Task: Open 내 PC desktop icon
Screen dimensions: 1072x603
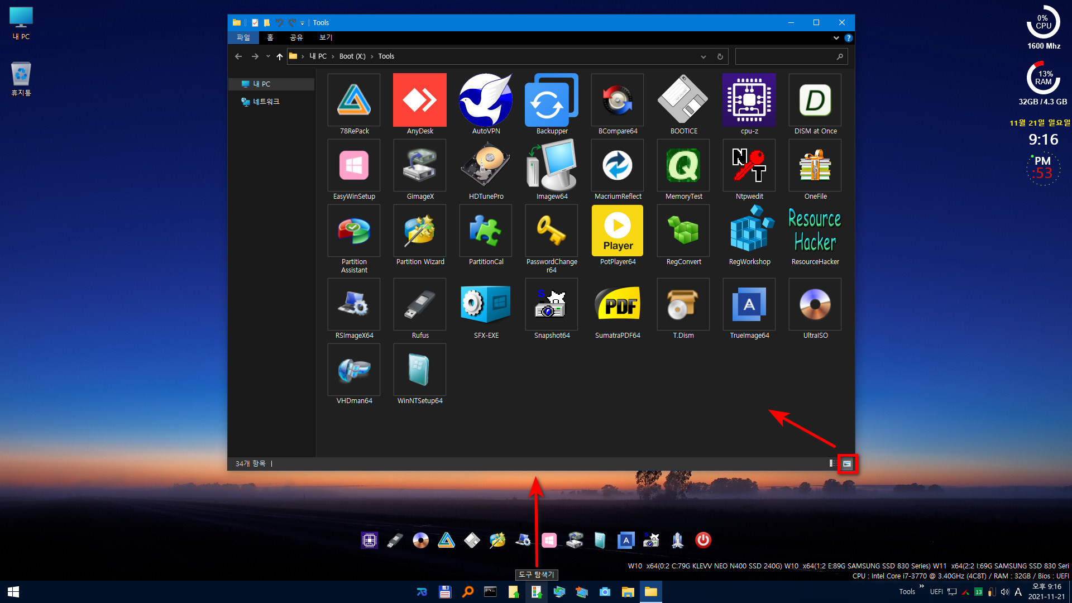Action: [x=21, y=23]
